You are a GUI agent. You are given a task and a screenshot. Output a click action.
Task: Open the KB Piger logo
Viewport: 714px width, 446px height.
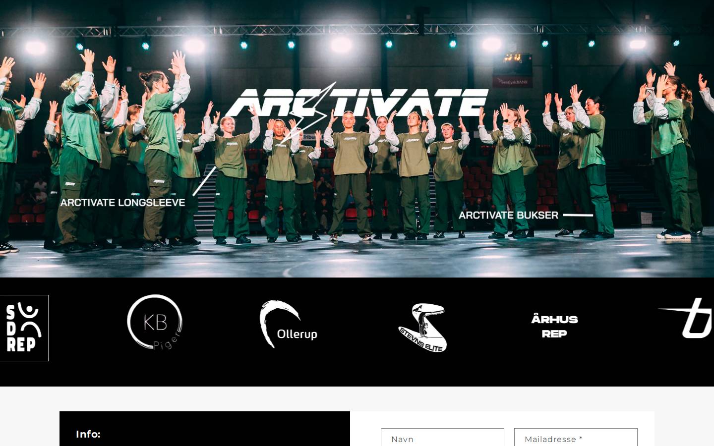pos(155,323)
